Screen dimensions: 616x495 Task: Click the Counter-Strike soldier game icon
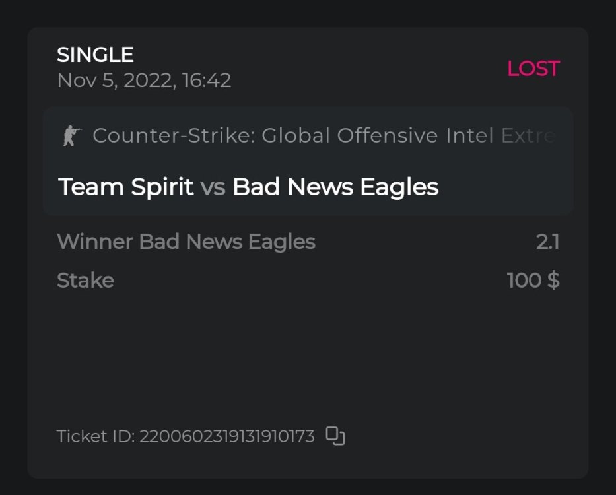[71, 136]
